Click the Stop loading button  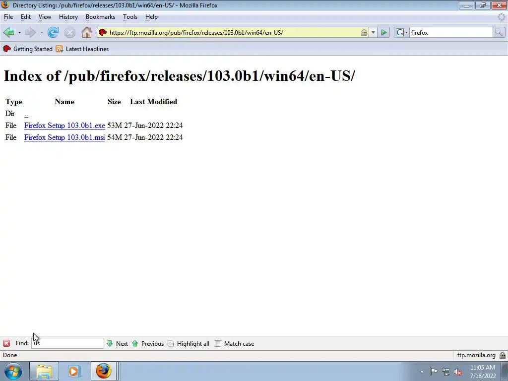click(x=69, y=32)
